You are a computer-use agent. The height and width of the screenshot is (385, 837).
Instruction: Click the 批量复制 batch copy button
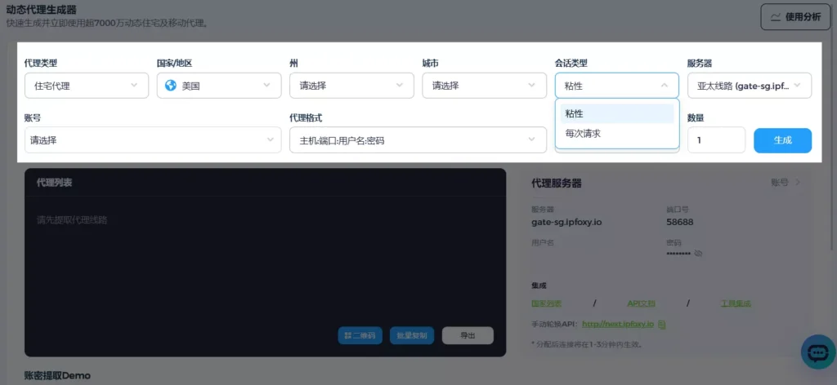(x=412, y=335)
